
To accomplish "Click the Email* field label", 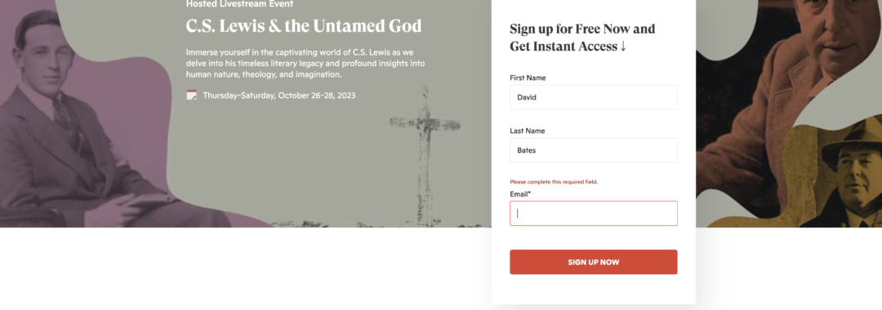I will tap(520, 194).
